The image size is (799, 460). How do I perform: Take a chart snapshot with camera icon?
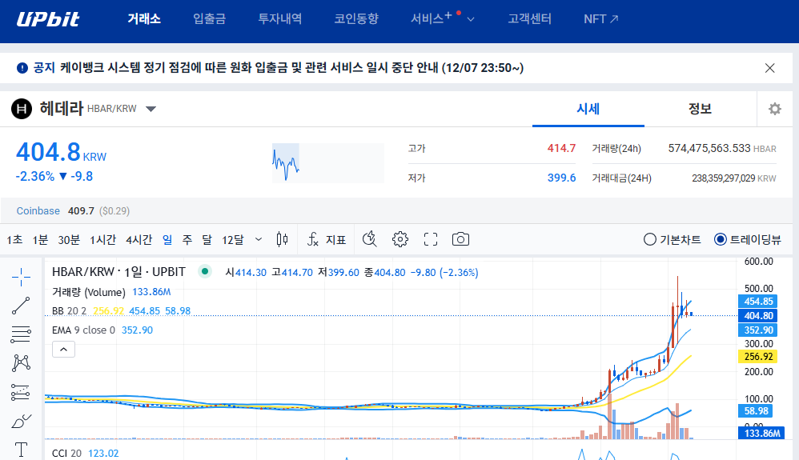coord(460,239)
